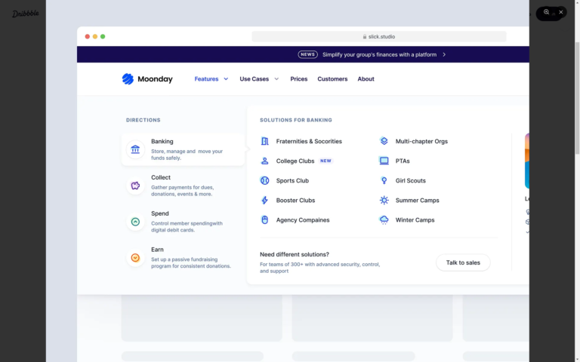The height and width of the screenshot is (362, 580).
Task: Click the Sports Club ball icon
Action: 265,180
